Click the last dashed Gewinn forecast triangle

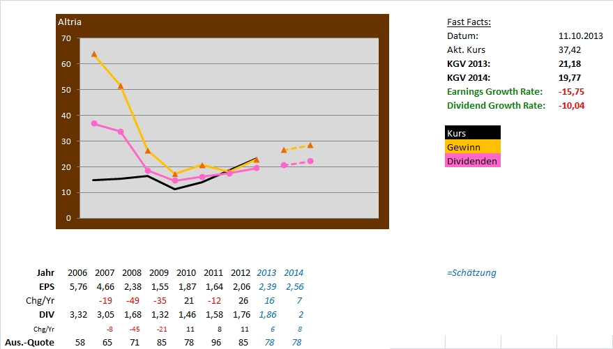pos(310,145)
